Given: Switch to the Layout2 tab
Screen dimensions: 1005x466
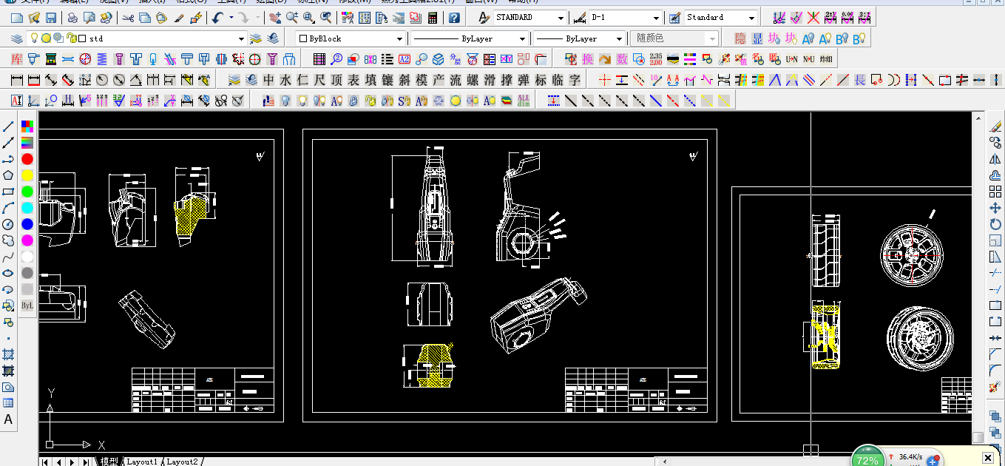Looking at the screenshot, I should (182, 462).
